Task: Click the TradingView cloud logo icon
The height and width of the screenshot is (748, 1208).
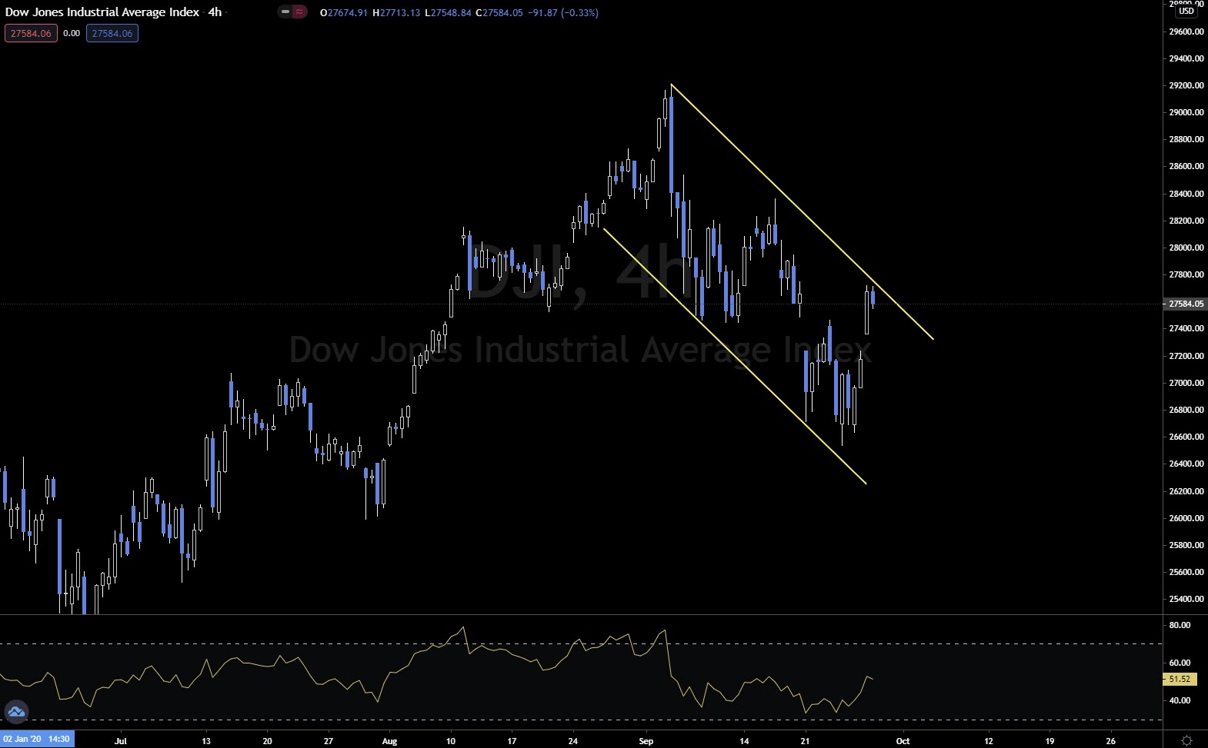Action: click(16, 712)
